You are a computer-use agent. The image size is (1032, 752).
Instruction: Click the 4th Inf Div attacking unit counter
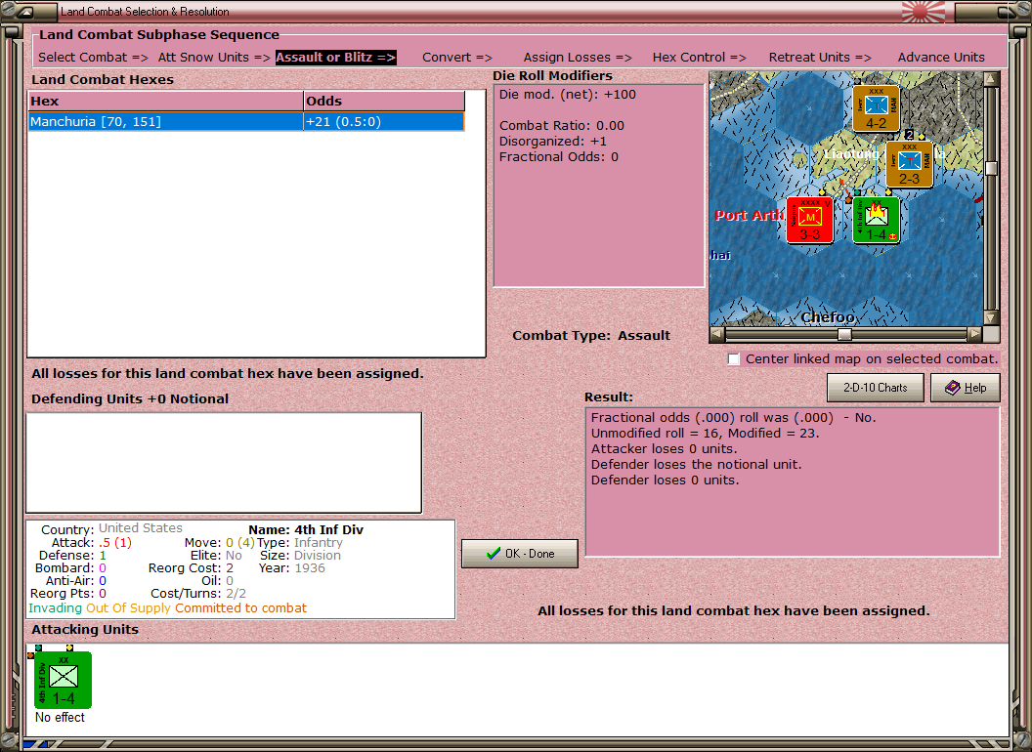[x=64, y=680]
